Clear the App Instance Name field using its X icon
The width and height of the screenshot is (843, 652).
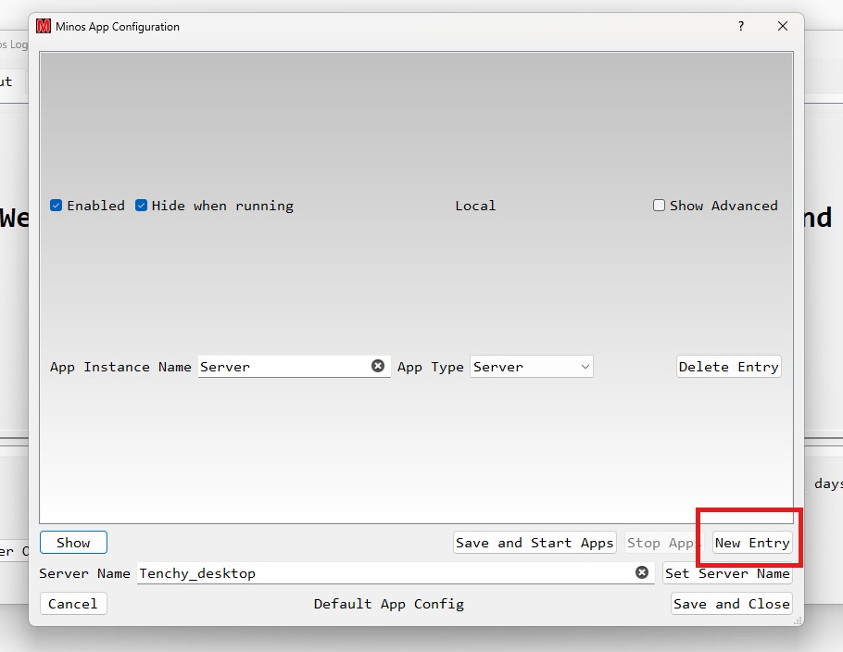(378, 366)
